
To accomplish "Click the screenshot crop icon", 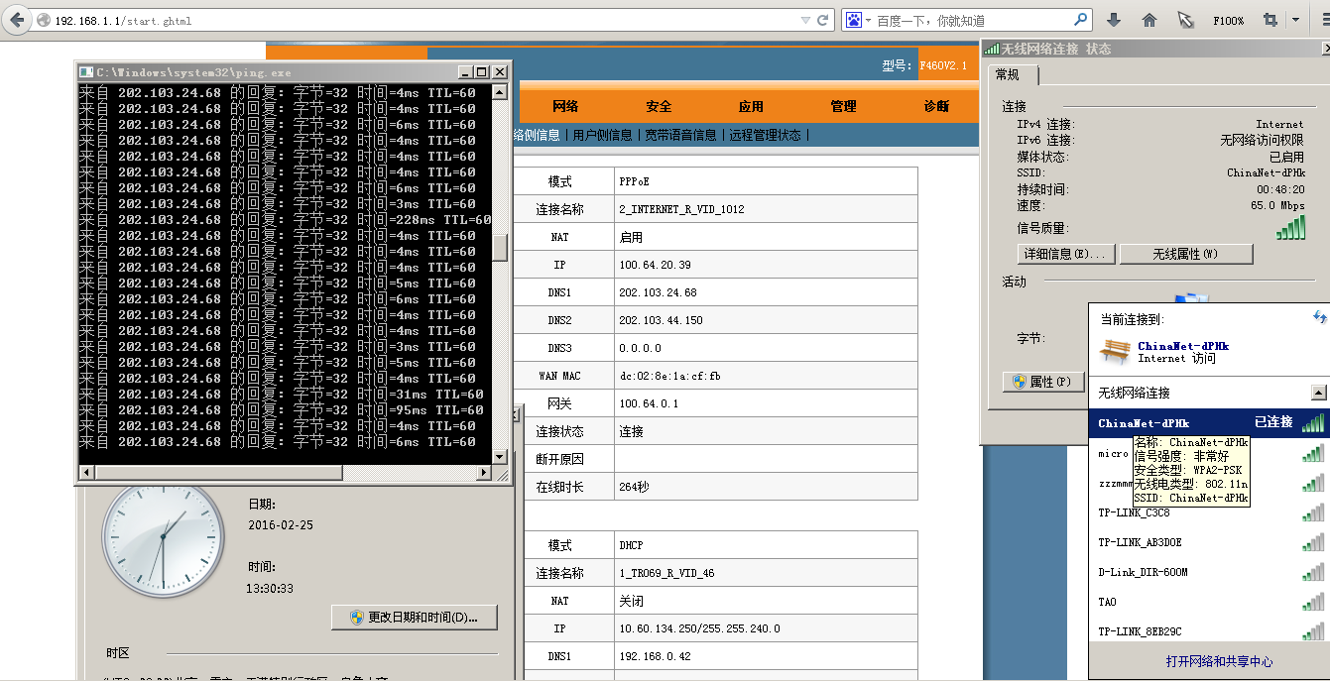I will 1270,20.
